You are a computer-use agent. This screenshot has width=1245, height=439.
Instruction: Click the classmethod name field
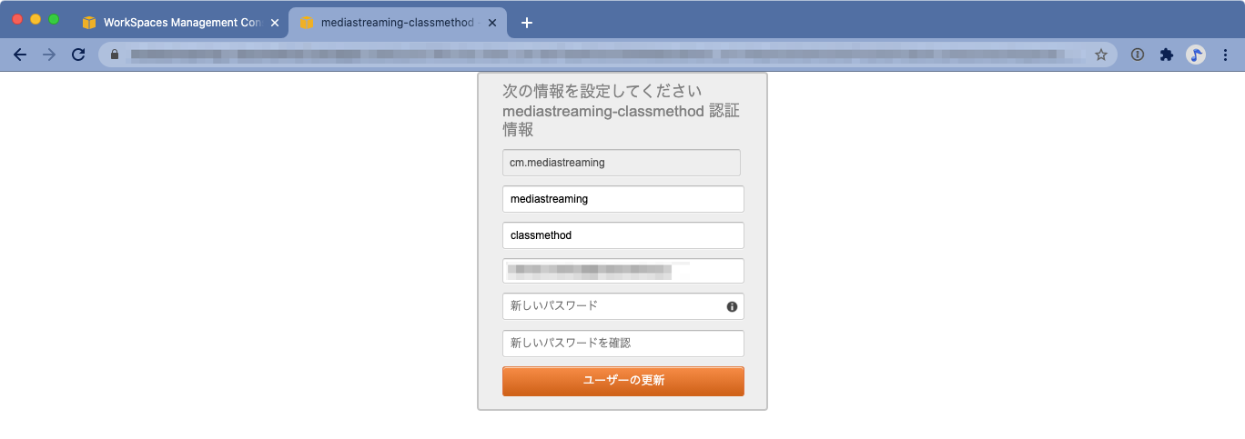[623, 235]
